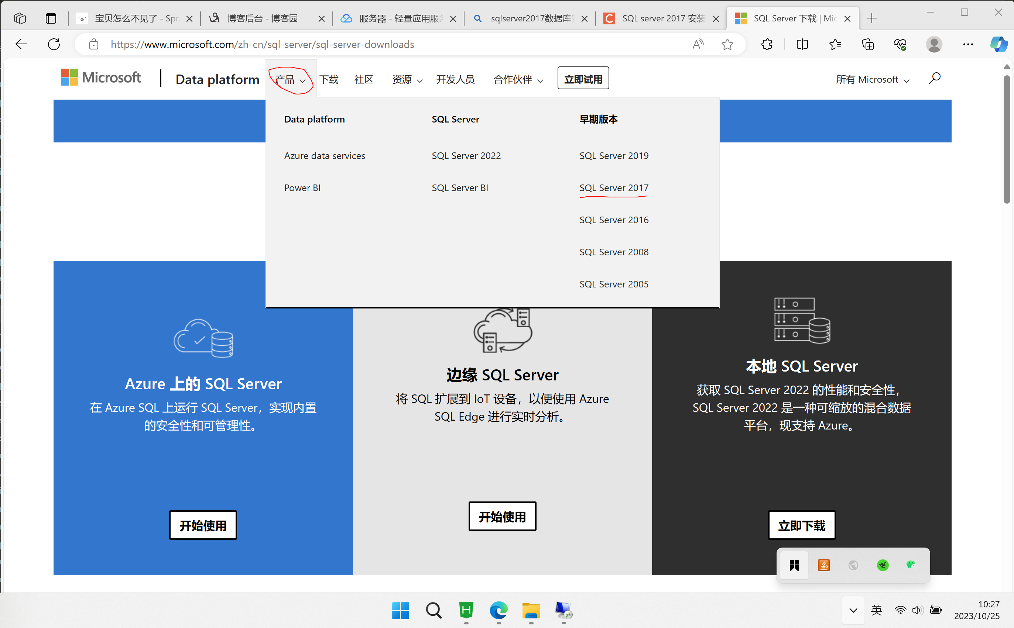Click the profile avatar icon
The height and width of the screenshot is (628, 1014).
934,44
